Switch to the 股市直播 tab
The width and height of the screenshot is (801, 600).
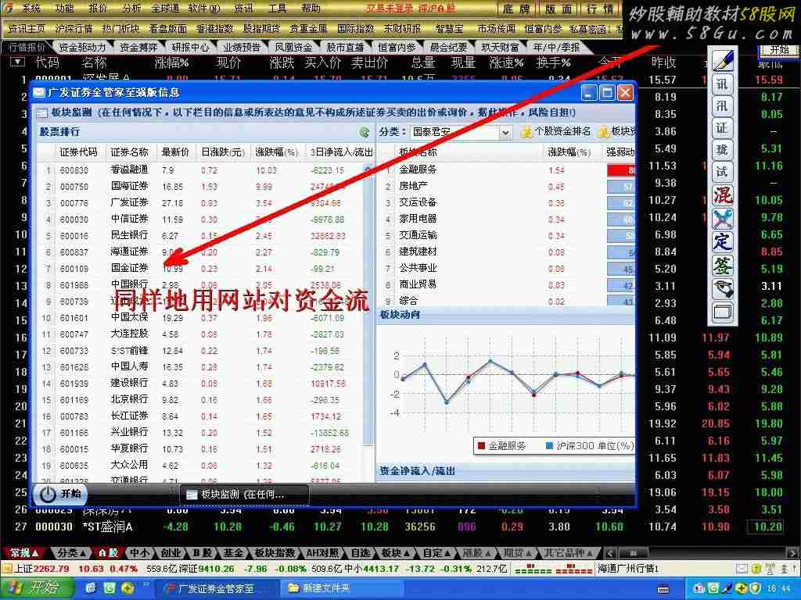pos(345,48)
